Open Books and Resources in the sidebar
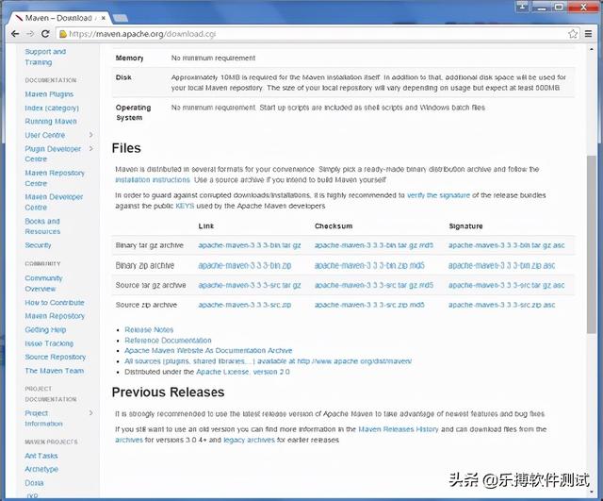Screen dimensions: 603x501 click(42, 226)
